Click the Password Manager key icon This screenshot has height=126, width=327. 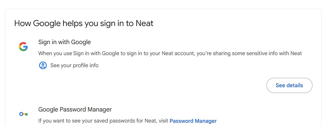pos(23,114)
